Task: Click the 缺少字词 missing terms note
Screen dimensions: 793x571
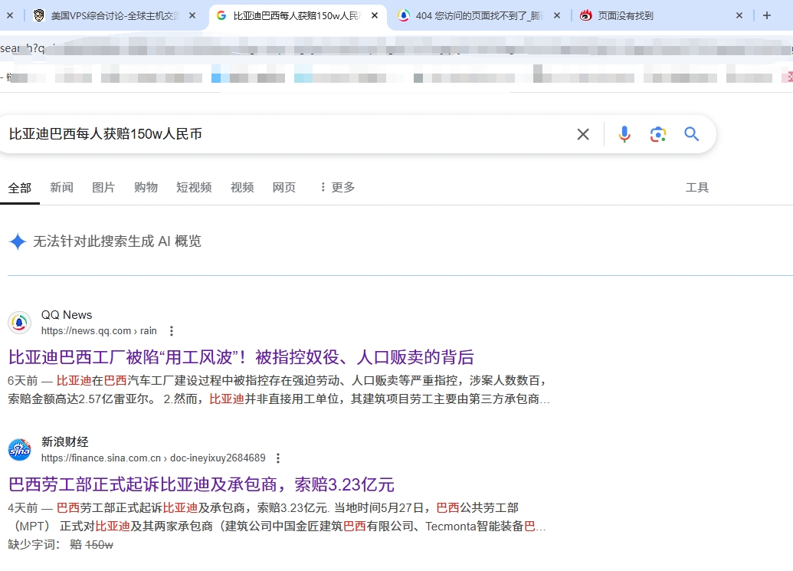Action: (61, 545)
